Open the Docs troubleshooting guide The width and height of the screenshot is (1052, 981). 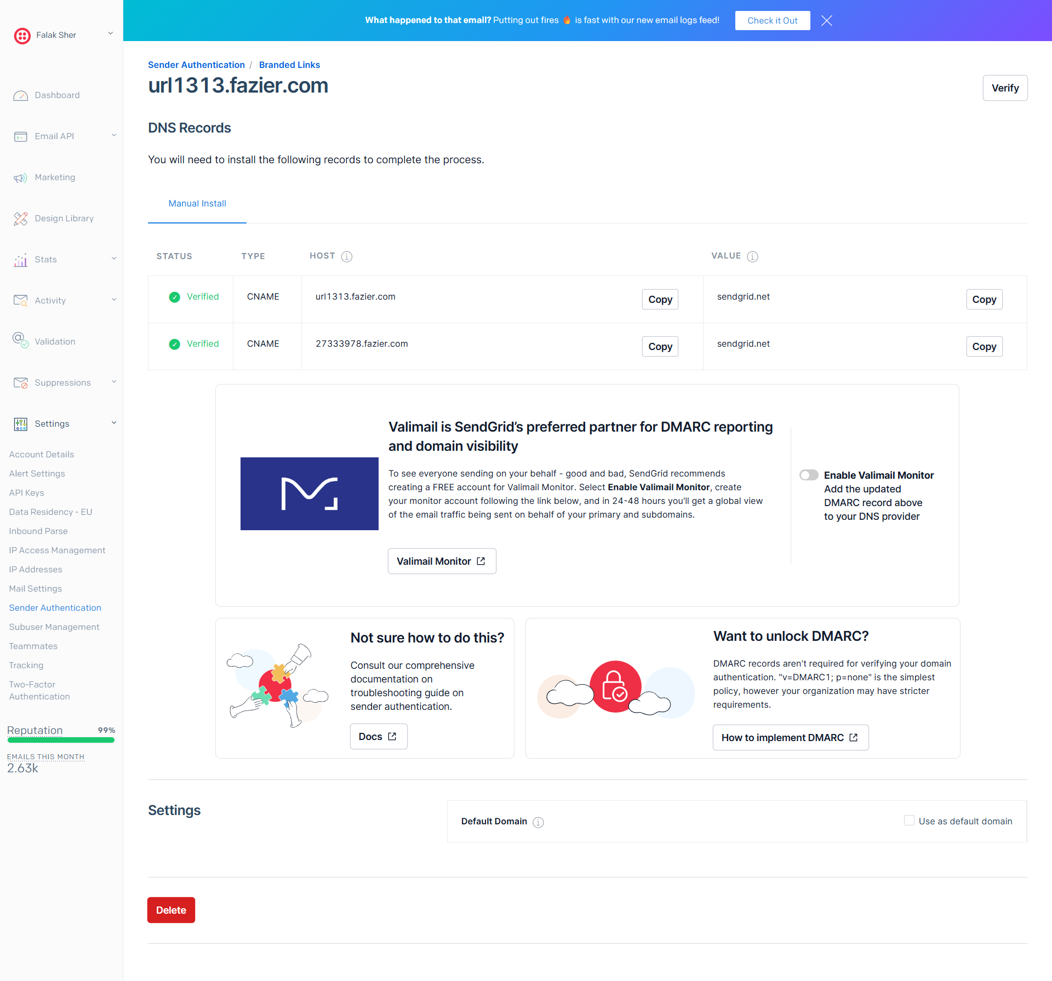point(379,737)
